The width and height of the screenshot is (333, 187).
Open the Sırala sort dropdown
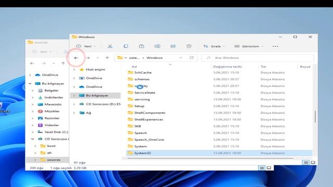coord(214,46)
